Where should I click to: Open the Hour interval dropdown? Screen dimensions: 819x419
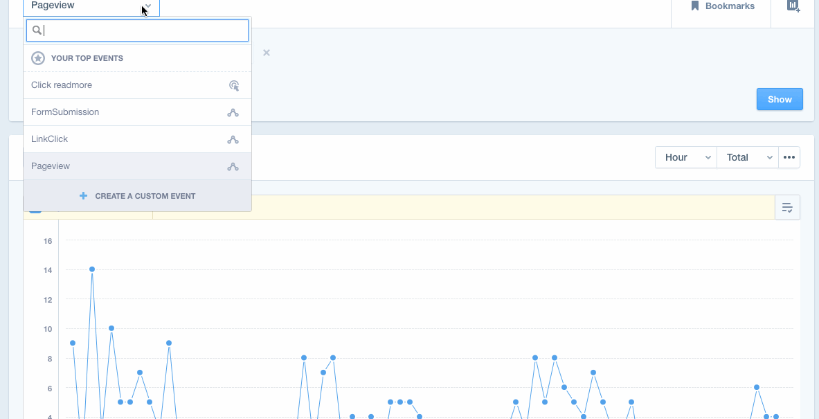tap(686, 157)
